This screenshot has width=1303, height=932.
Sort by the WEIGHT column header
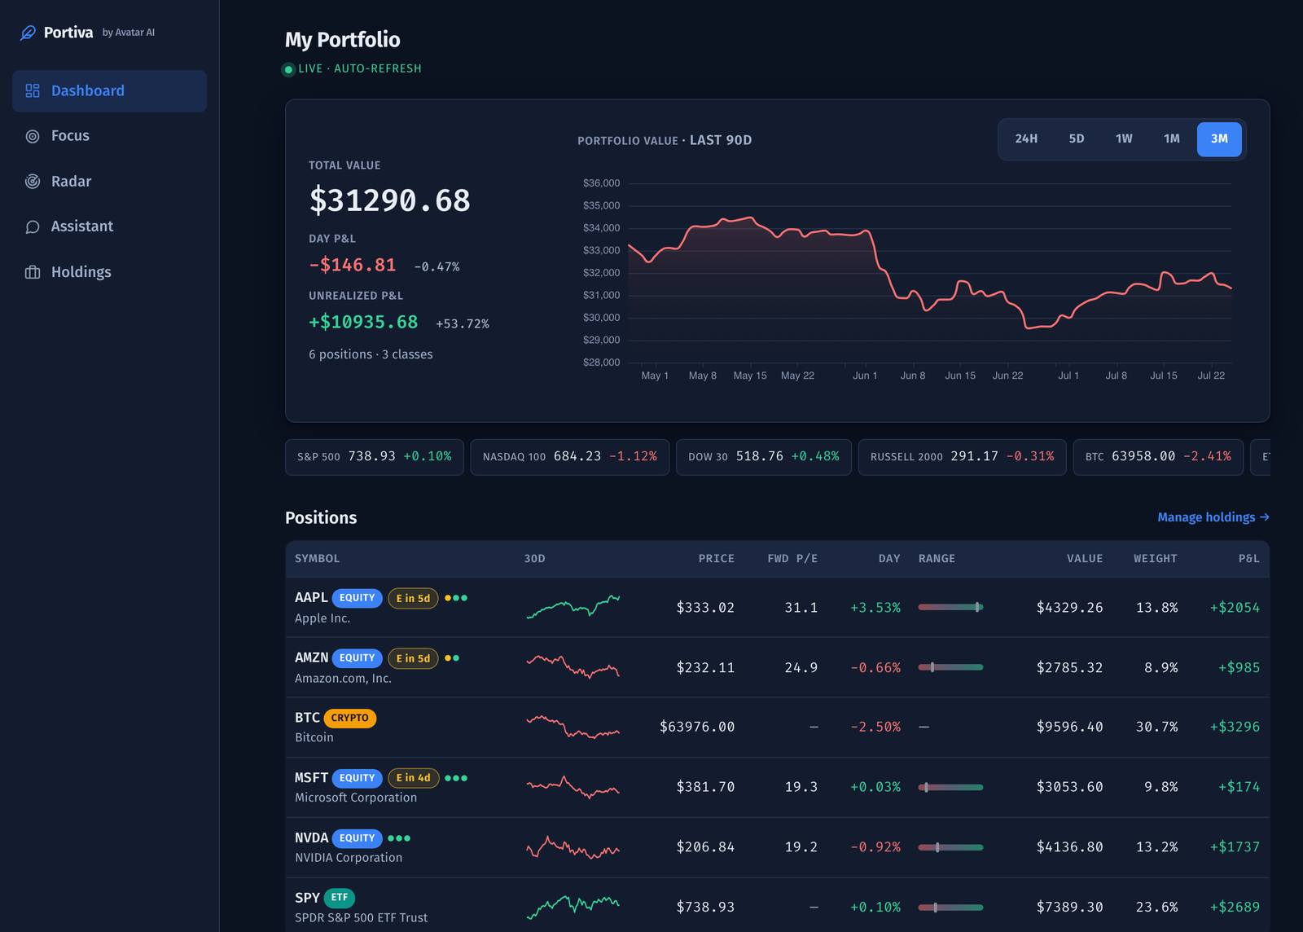coord(1156,559)
